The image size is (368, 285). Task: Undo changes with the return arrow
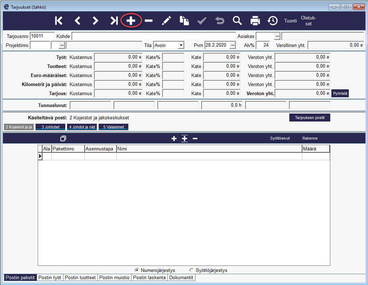[x=220, y=21]
